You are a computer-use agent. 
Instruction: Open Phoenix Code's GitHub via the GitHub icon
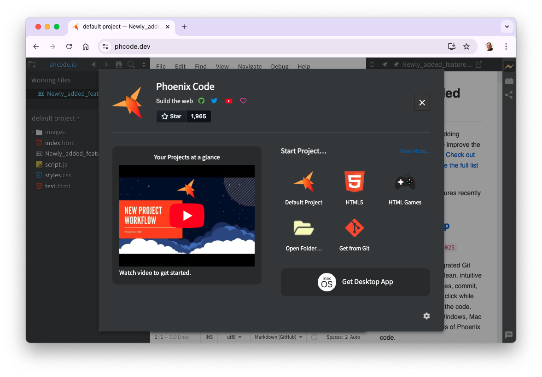point(201,100)
